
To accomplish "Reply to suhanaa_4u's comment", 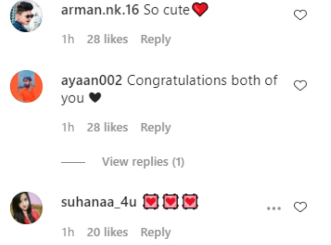I will (156, 233).
